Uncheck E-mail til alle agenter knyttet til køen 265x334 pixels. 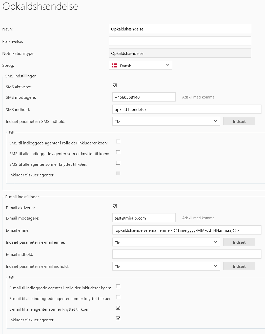[x=118, y=308]
